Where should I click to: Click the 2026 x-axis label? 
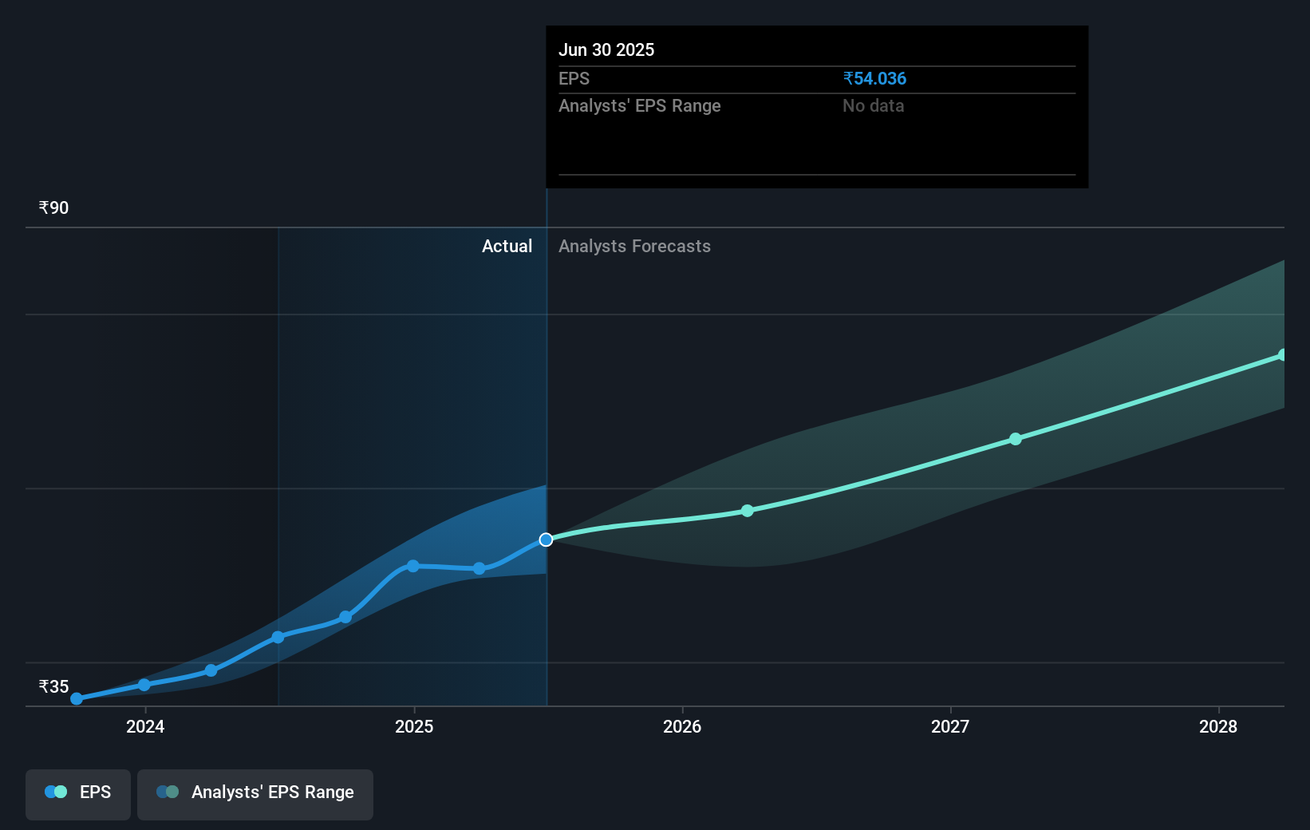682,726
